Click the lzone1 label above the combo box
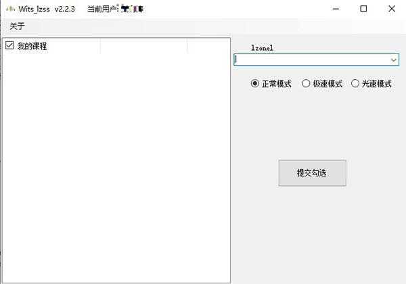This screenshot has height=284, width=406. coord(261,48)
